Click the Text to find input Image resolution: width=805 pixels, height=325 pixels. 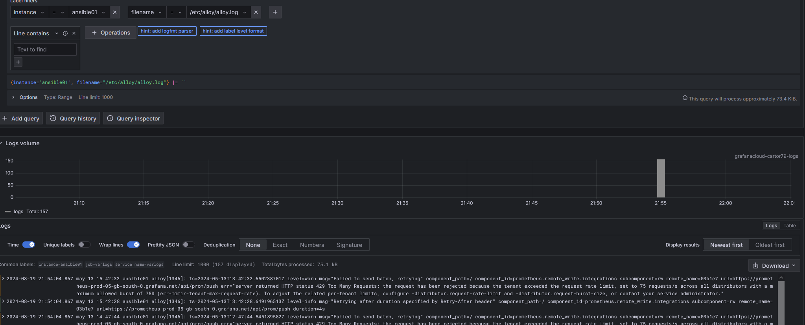coord(45,49)
